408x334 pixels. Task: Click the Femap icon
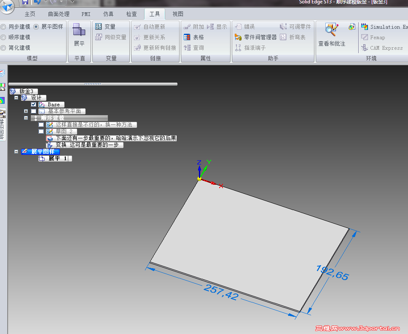365,37
